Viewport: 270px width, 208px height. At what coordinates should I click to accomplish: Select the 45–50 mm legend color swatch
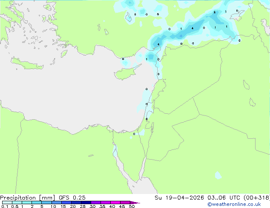125,202
